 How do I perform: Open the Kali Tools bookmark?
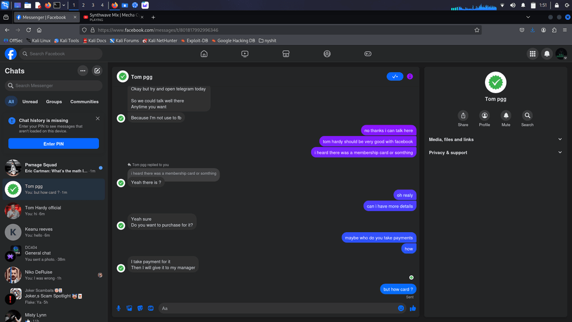pyautogui.click(x=66, y=41)
